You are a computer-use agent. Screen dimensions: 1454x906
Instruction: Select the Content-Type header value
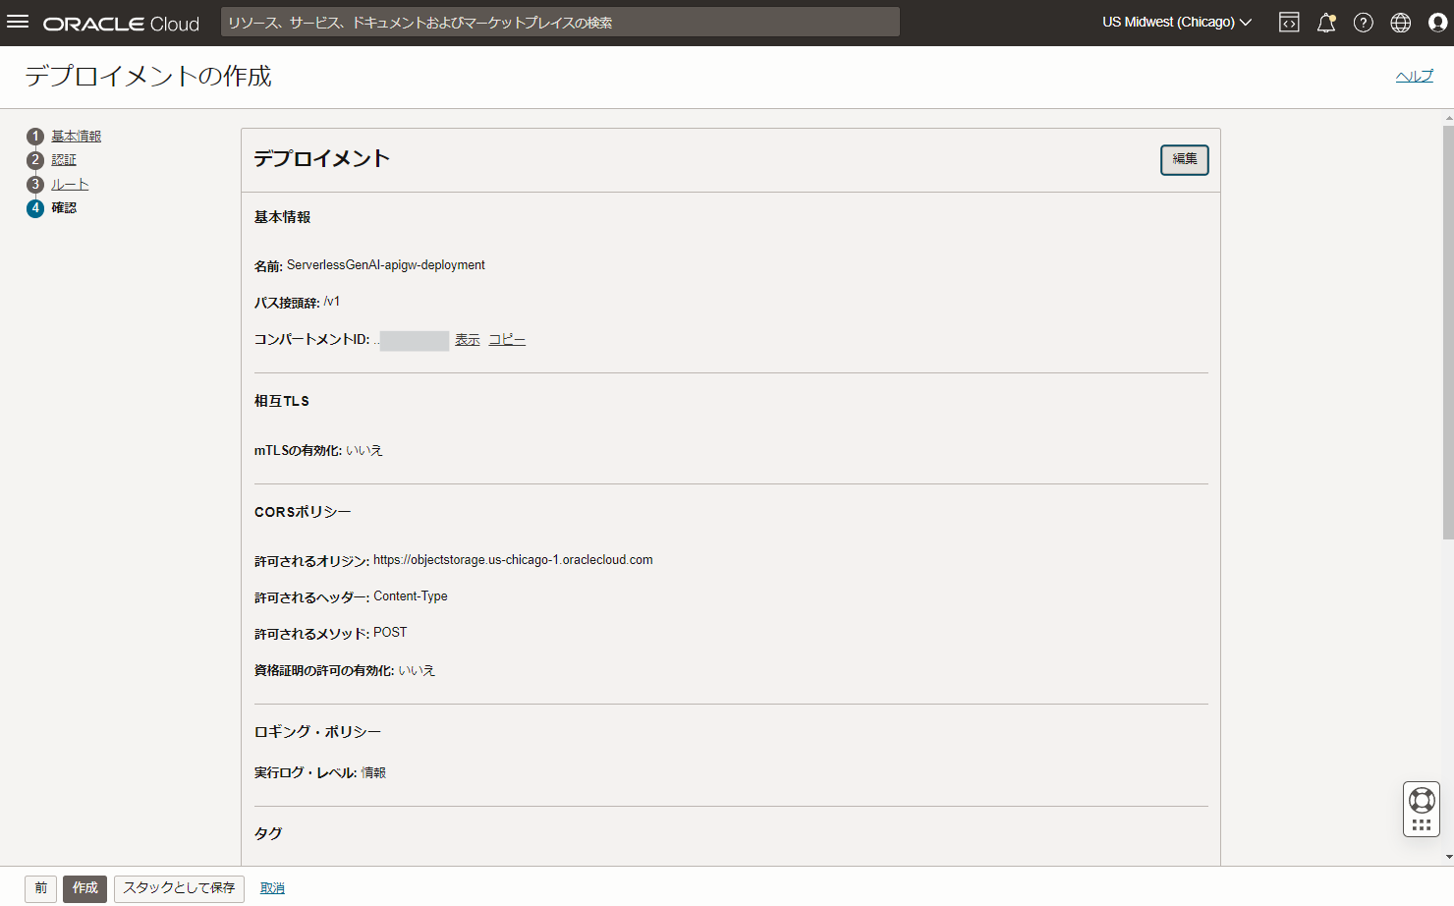411,596
